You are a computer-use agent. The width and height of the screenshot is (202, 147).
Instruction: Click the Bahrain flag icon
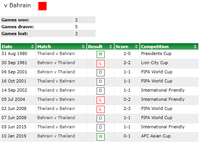click(42, 6)
